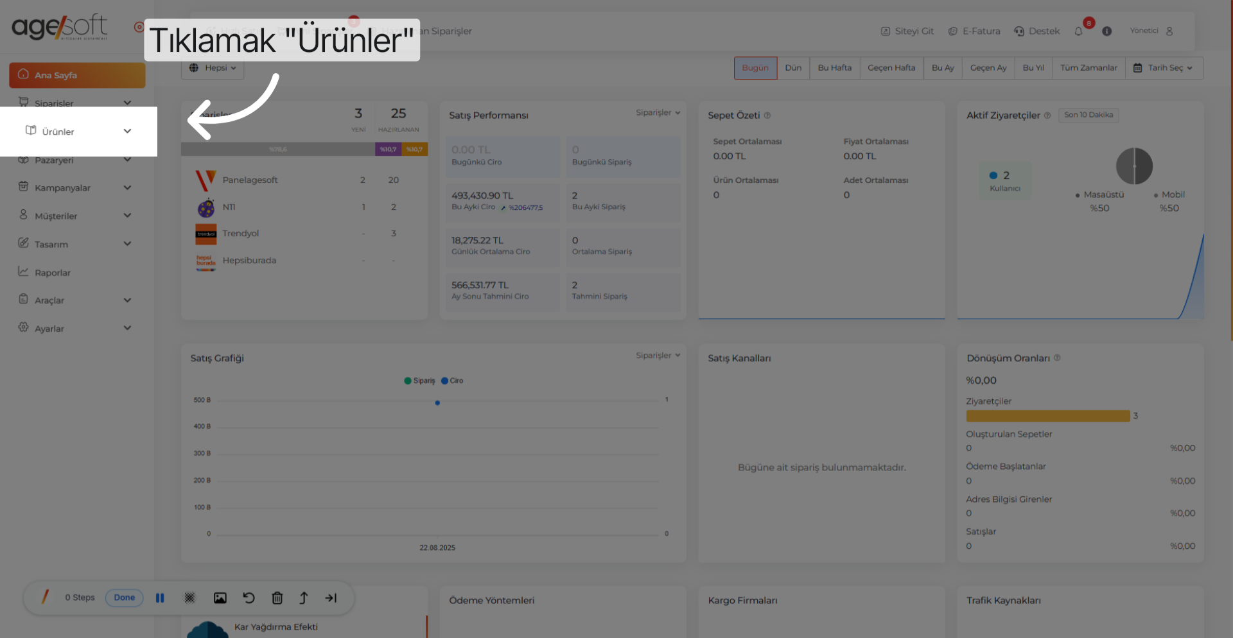Viewport: 1233px width, 638px height.
Task: Click the trash icon in recorder toolbar
Action: pyautogui.click(x=277, y=598)
